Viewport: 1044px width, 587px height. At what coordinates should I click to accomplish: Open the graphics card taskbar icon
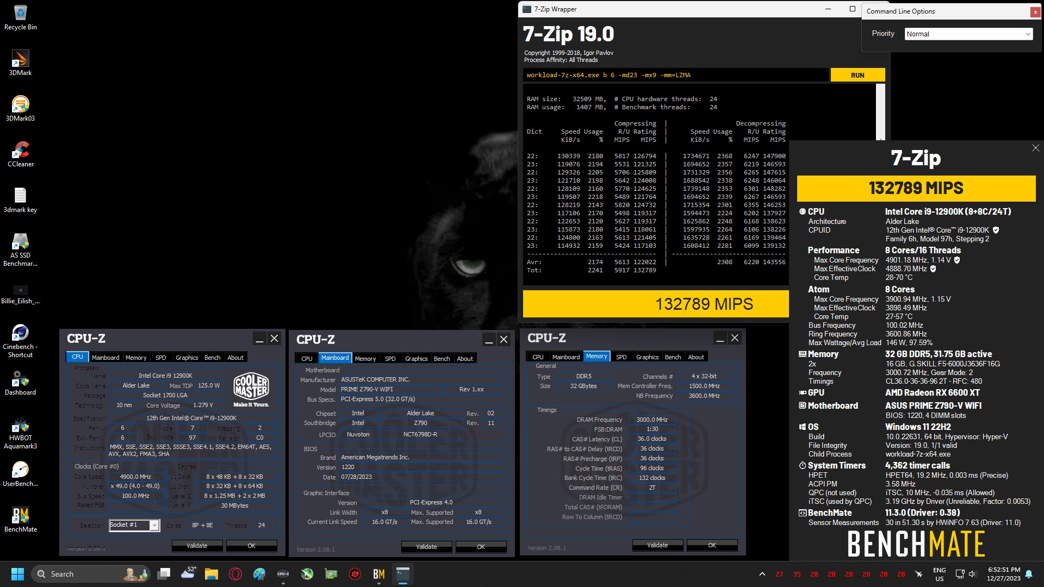click(x=331, y=574)
